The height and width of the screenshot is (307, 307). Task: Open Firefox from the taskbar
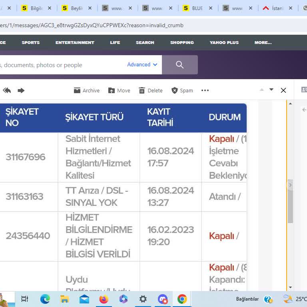pyautogui.click(x=104, y=299)
